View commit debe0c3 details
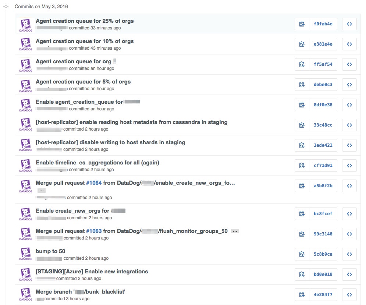The width and height of the screenshot is (366, 305). [x=323, y=84]
